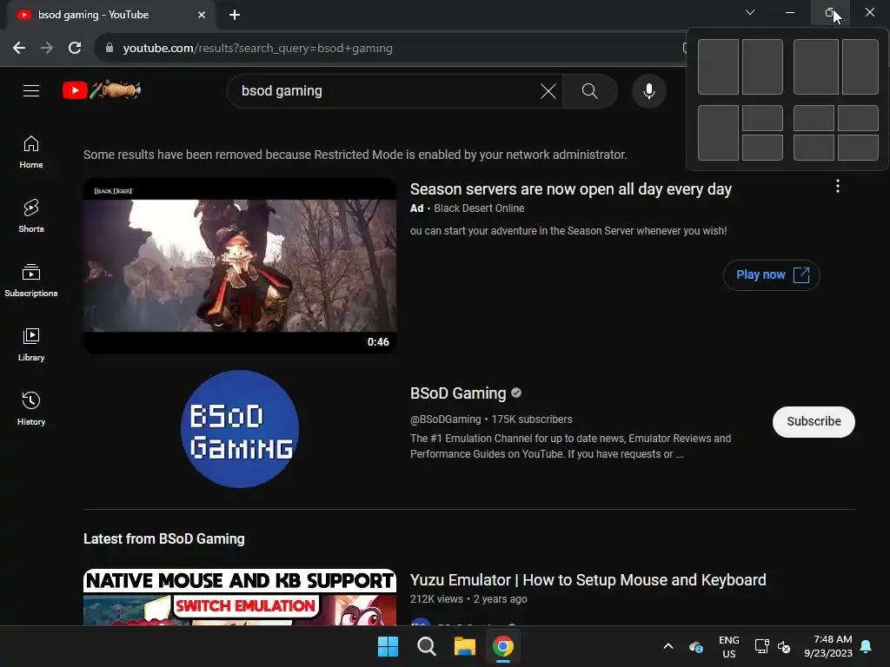Close the bsod gaming YouTube tab

tap(202, 15)
